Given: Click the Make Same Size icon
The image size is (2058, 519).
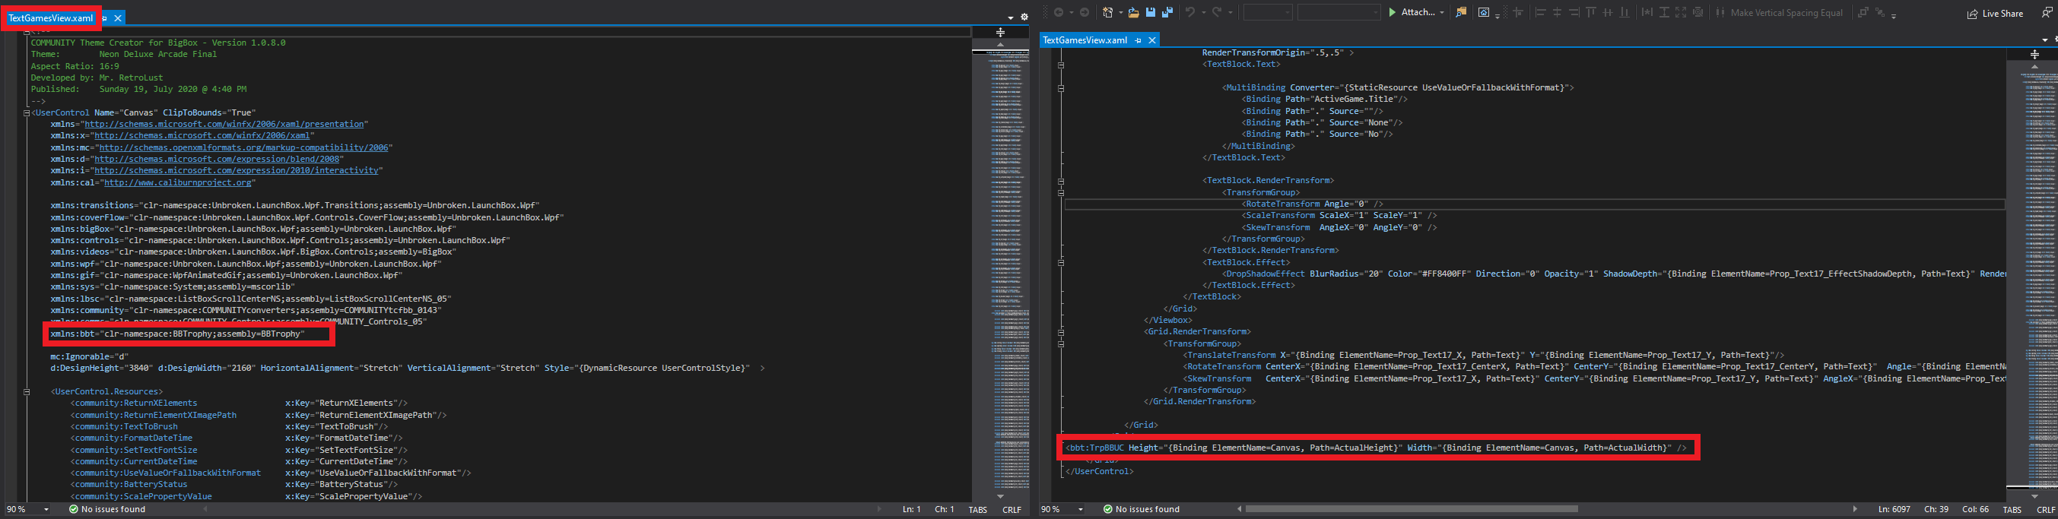Looking at the screenshot, I should 1681,12.
